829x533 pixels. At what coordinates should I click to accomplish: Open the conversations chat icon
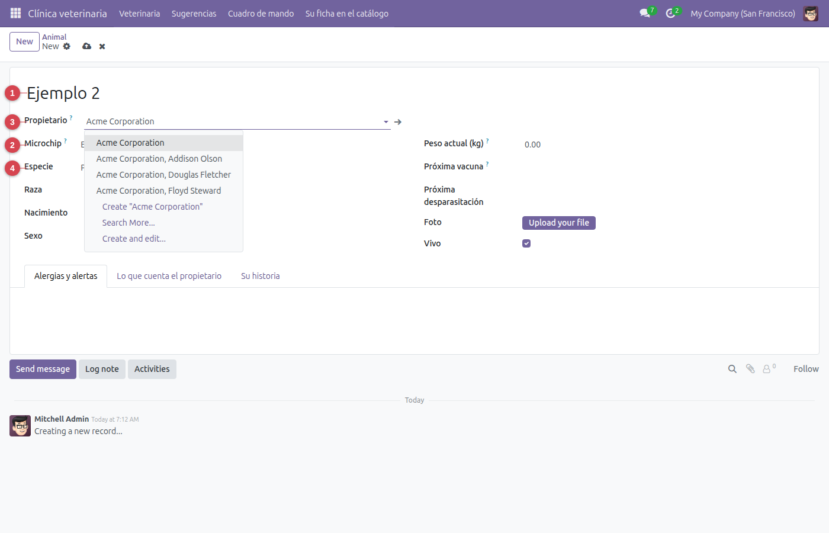coord(645,13)
